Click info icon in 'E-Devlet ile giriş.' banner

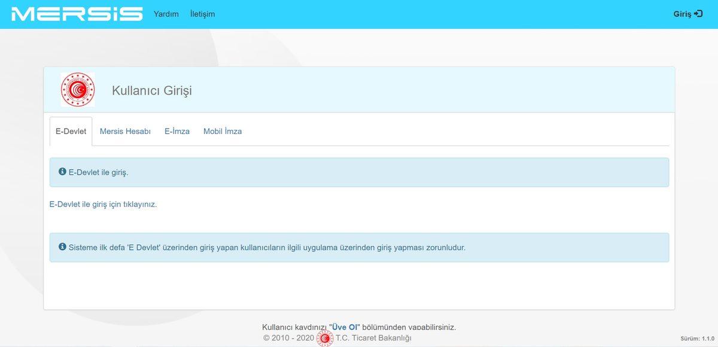click(62, 172)
